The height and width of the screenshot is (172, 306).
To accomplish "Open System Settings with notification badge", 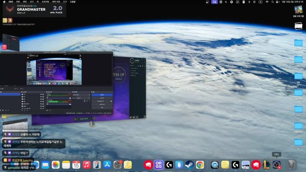I will pyautogui.click(x=117, y=165).
